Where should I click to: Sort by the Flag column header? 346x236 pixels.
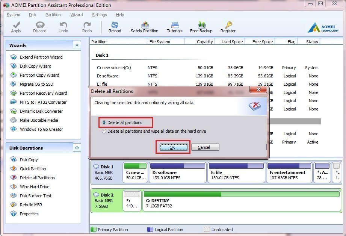point(286,41)
